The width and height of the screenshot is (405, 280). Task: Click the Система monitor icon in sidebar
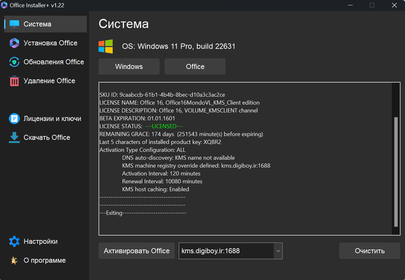[x=14, y=24]
